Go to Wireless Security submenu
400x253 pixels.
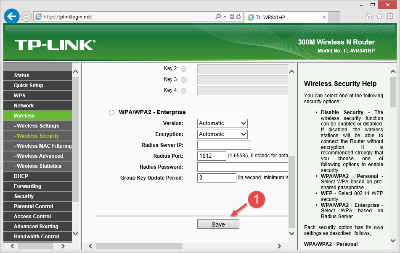click(38, 136)
